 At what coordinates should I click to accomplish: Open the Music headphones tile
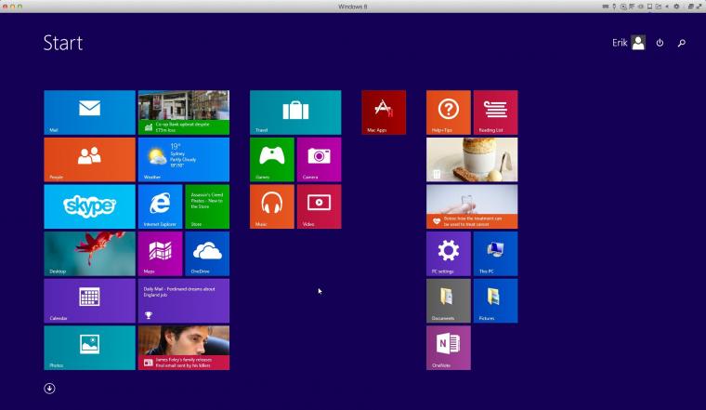point(272,206)
